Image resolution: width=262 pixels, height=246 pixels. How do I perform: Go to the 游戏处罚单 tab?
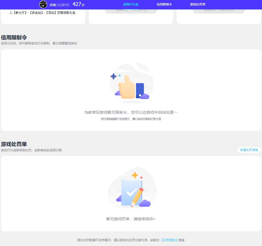point(198,5)
